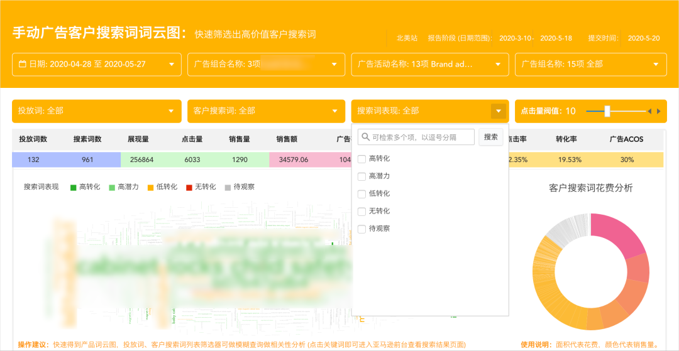The image size is (679, 351).
Task: Adjust the 点击量阀值 slider handle
Action: coord(607,111)
